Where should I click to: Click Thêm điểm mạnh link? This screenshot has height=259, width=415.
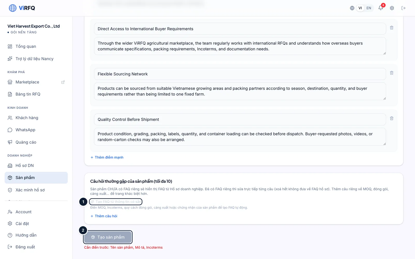coord(107,157)
